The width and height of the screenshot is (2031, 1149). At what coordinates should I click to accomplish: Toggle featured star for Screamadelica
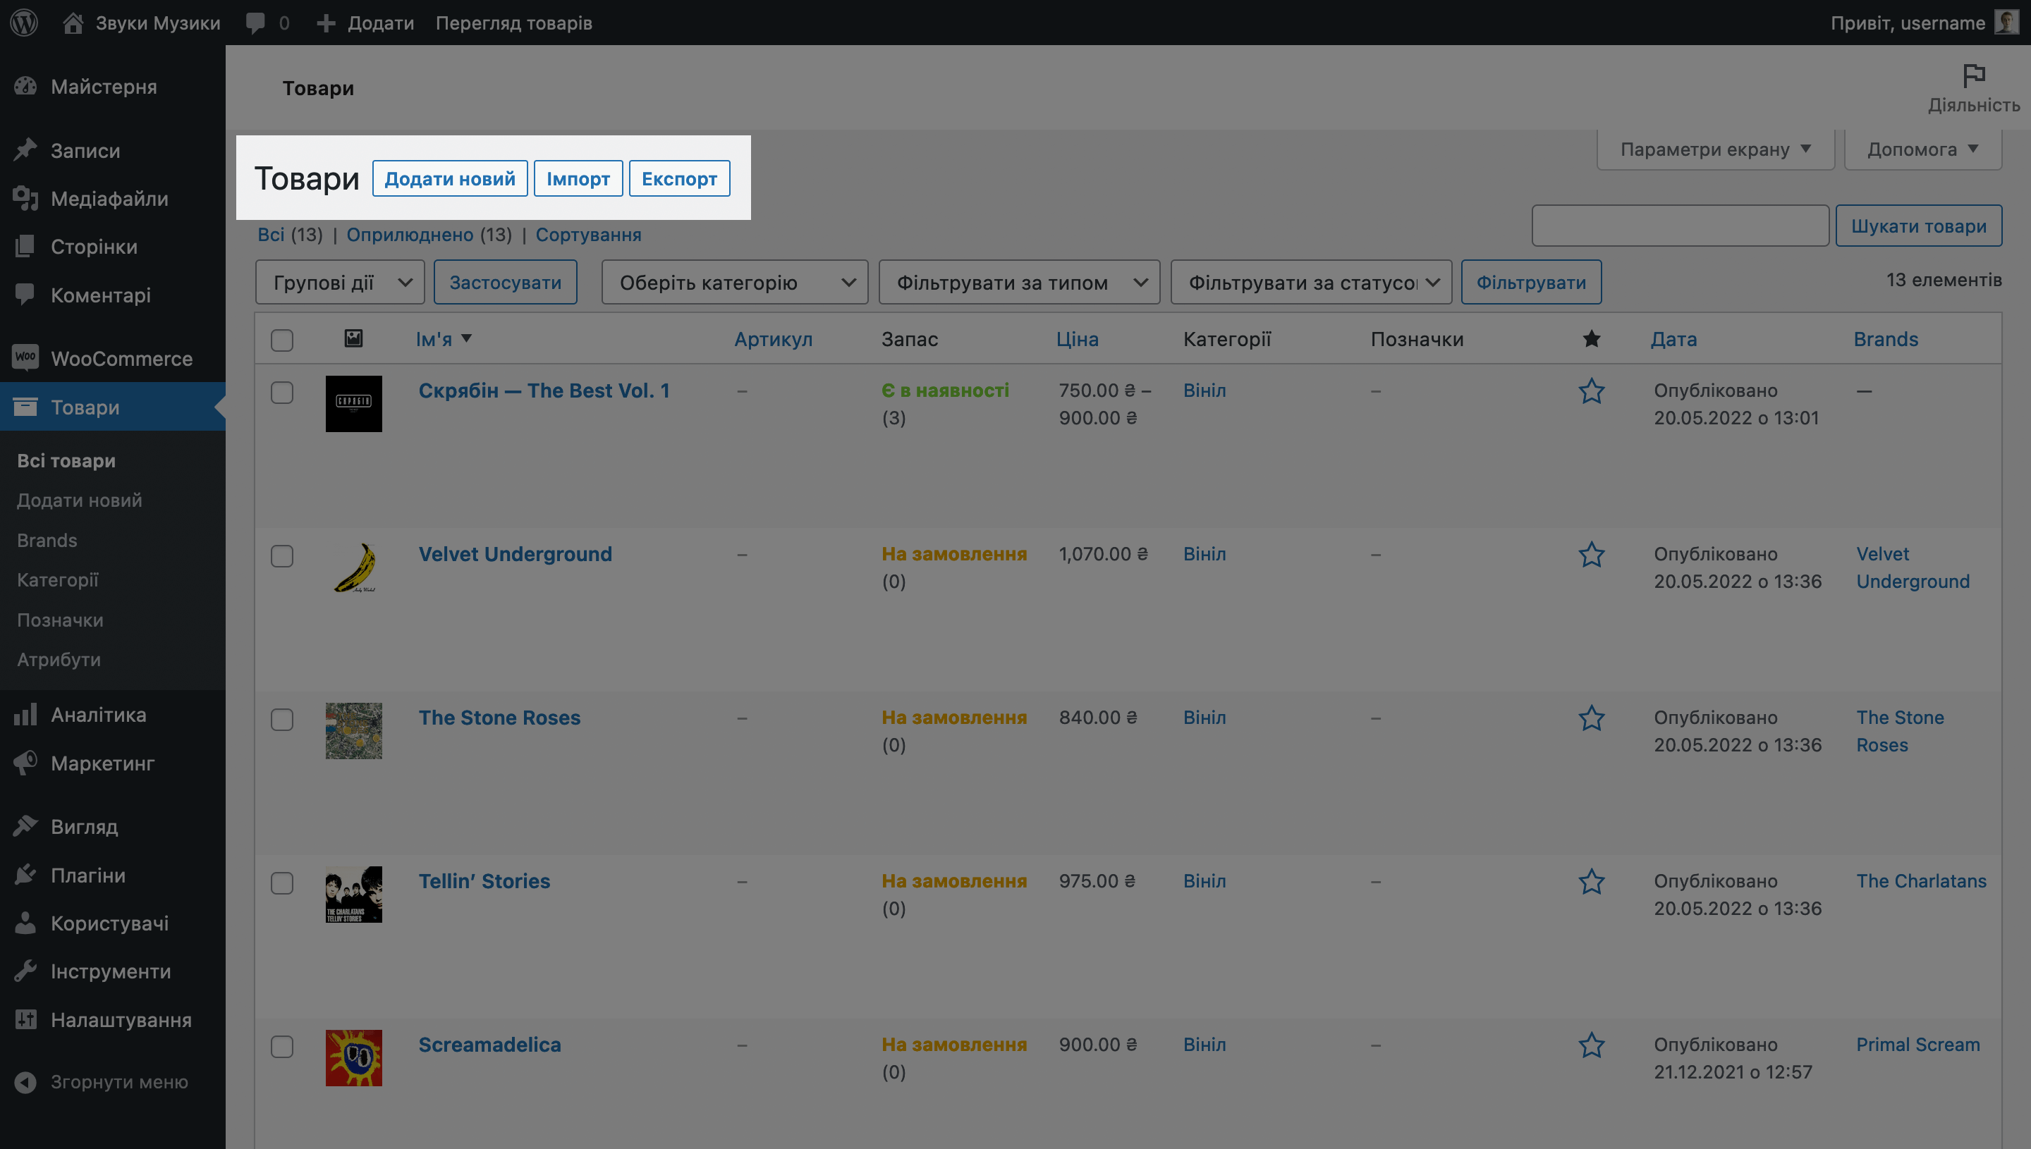[1592, 1045]
